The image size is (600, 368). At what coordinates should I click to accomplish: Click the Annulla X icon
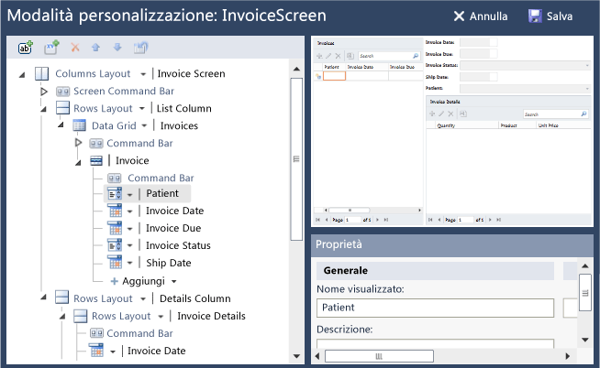coord(459,16)
